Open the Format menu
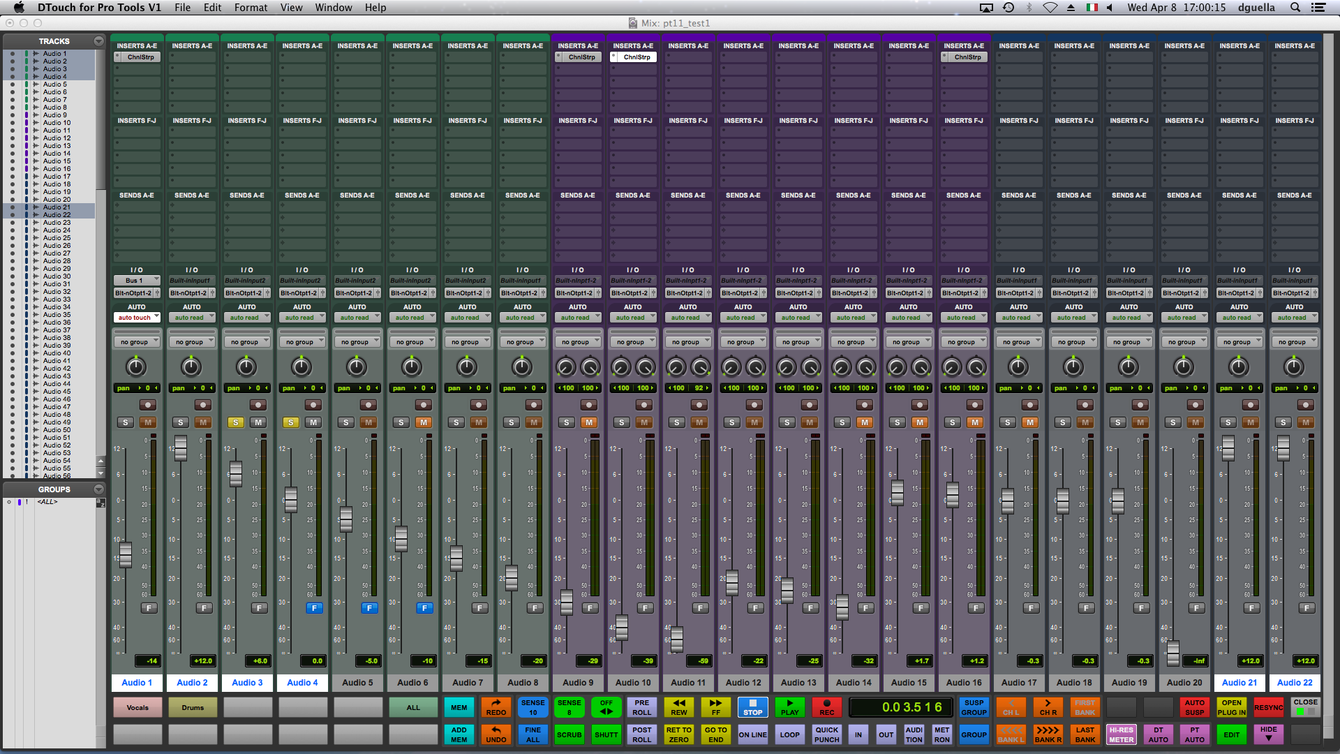The width and height of the screenshot is (1340, 754). [251, 8]
